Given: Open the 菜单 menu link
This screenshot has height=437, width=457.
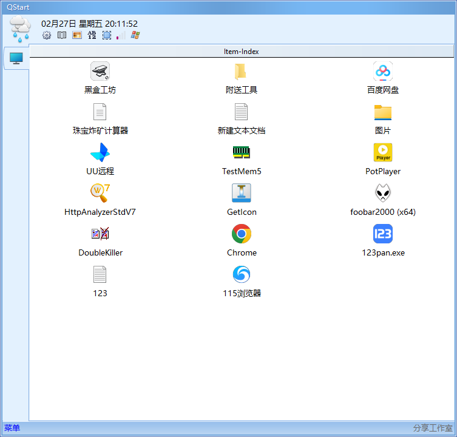Looking at the screenshot, I should tap(12, 428).
